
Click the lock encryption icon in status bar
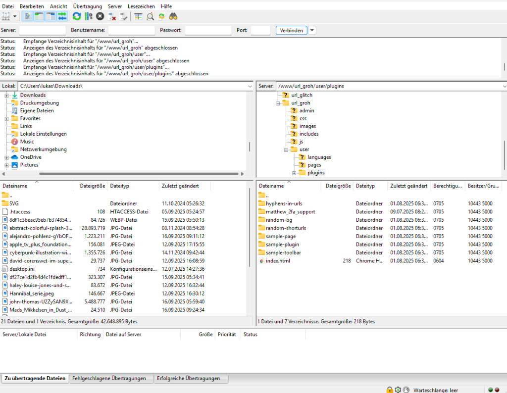pos(390,390)
